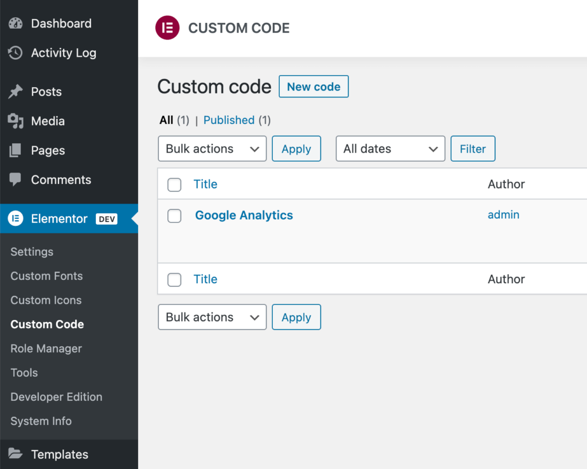
Task: Select Custom Code submenu item
Action: coord(47,324)
